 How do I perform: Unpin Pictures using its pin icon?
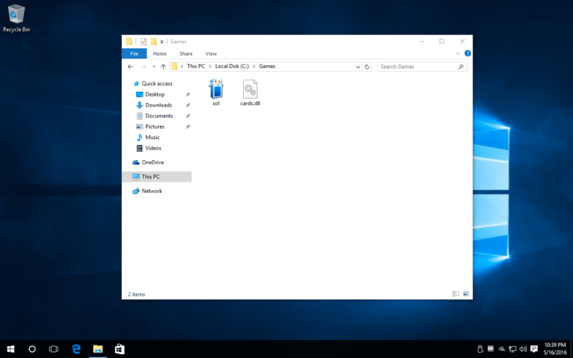(x=188, y=126)
